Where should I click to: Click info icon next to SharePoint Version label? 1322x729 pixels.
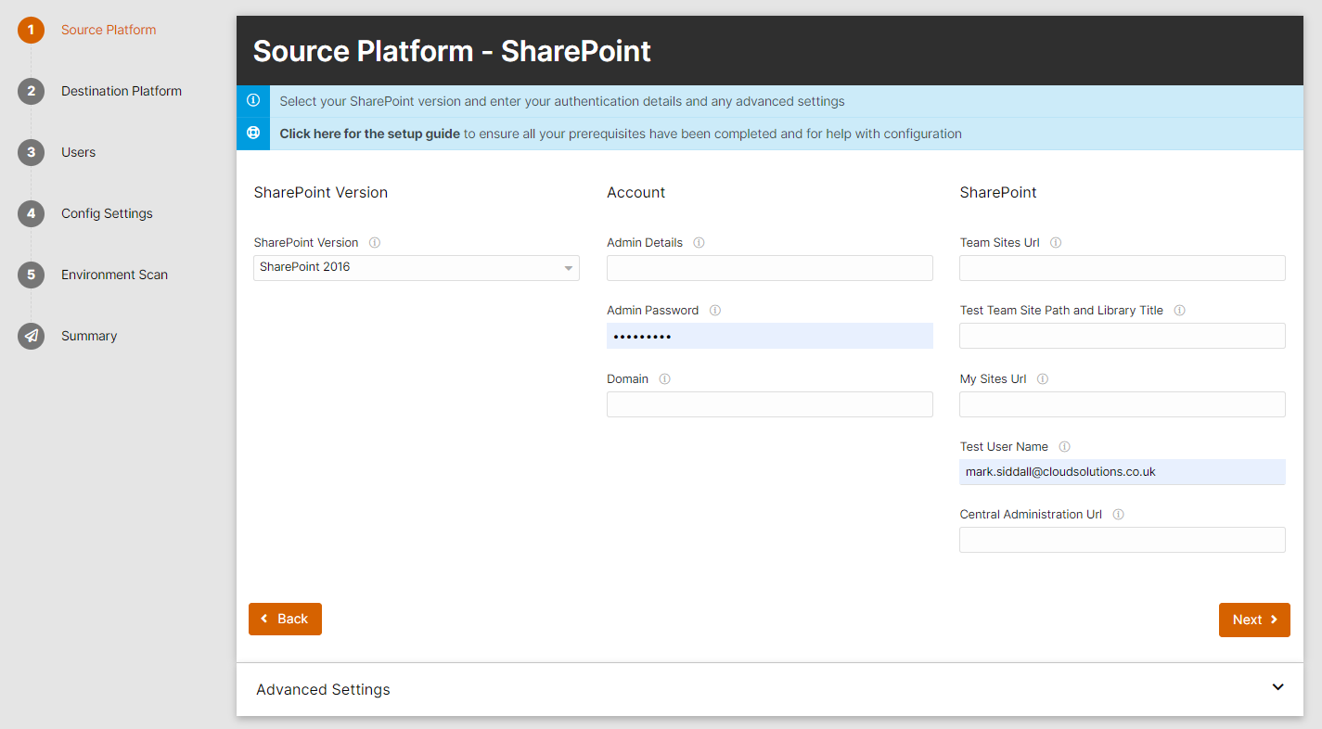pos(375,243)
